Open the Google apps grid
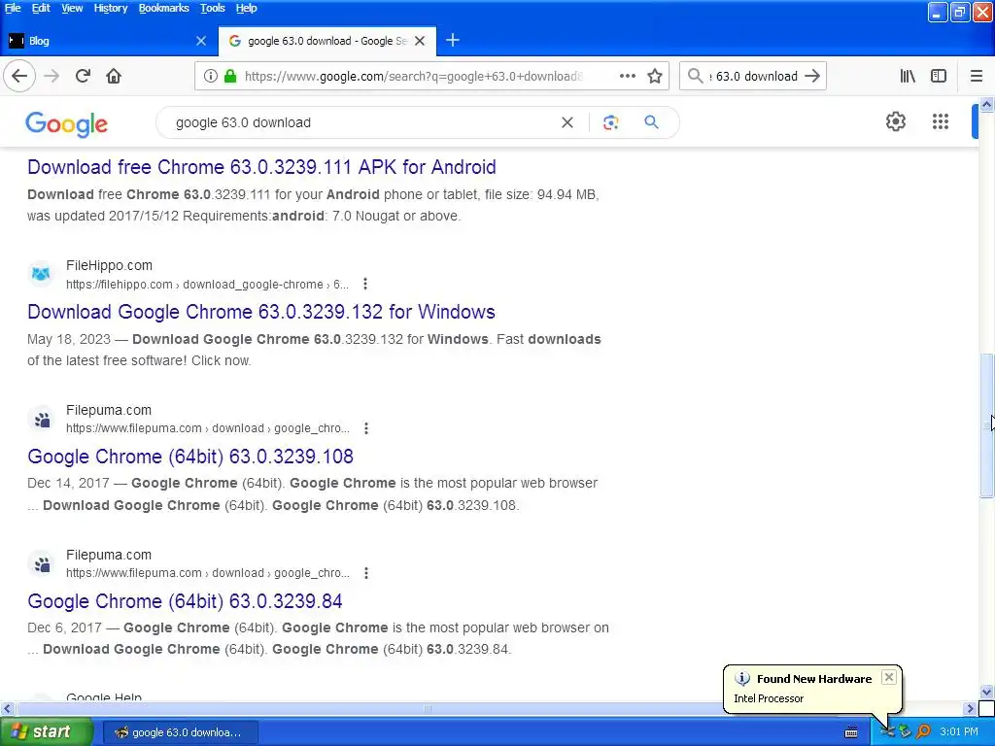Screen dimensions: 995x746 point(941,121)
